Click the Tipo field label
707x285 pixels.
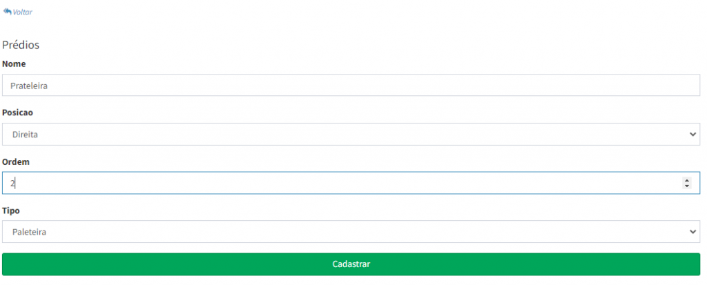[x=10, y=210]
